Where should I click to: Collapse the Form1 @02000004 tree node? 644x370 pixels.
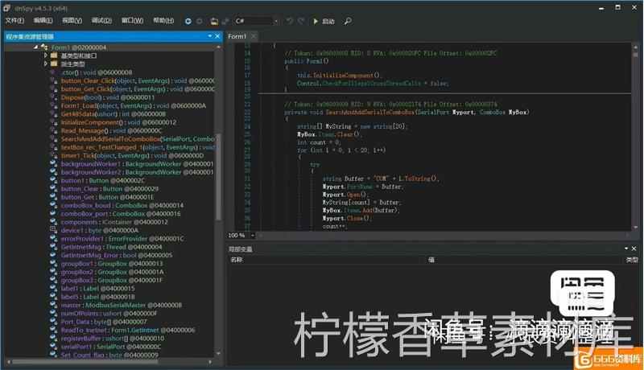pos(35,47)
